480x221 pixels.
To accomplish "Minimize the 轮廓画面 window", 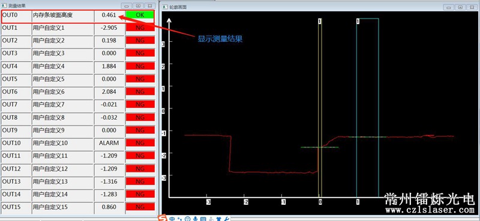I will click(x=449, y=7).
